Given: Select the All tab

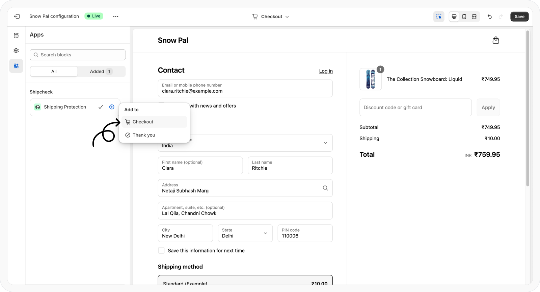Looking at the screenshot, I should coord(54,71).
